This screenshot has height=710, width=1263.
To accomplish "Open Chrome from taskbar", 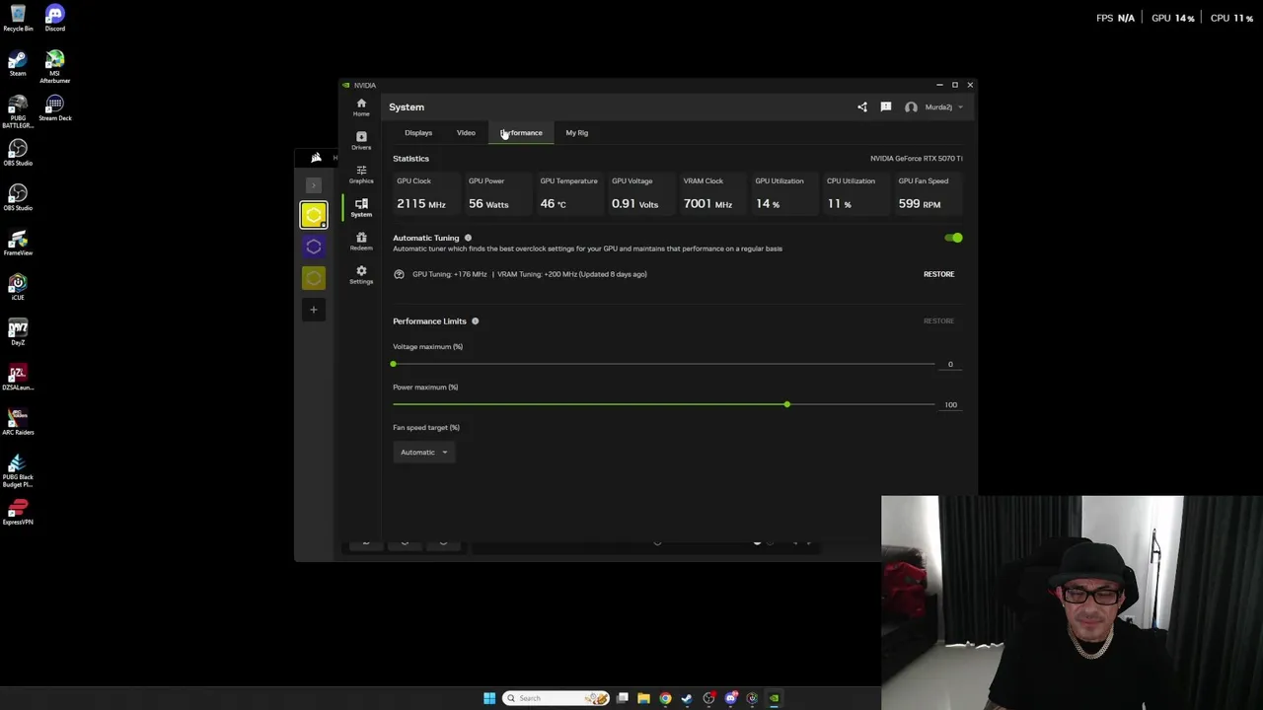I will pyautogui.click(x=665, y=698).
